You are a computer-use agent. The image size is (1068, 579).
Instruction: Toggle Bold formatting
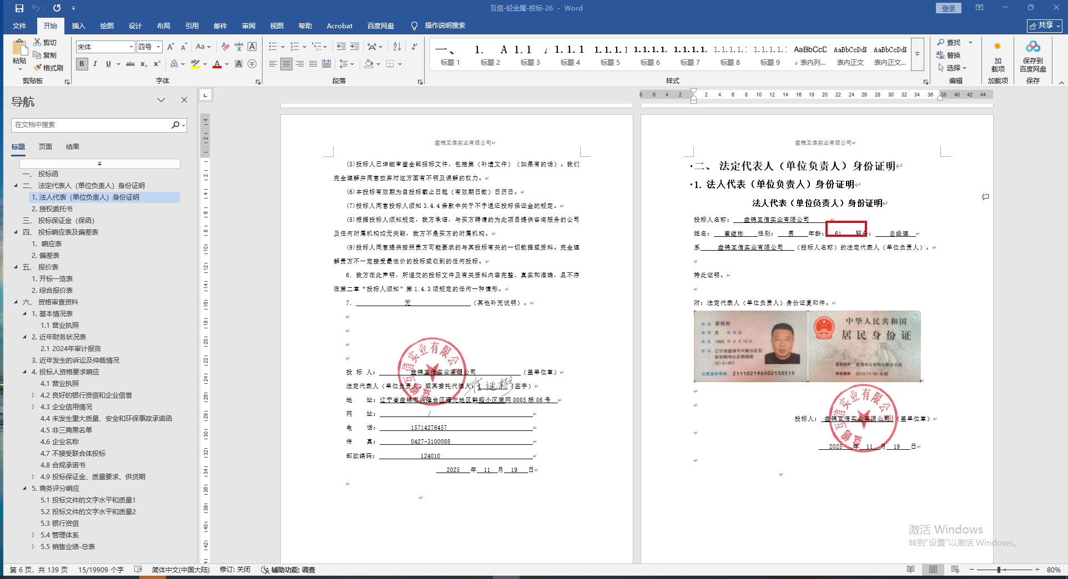click(82, 64)
